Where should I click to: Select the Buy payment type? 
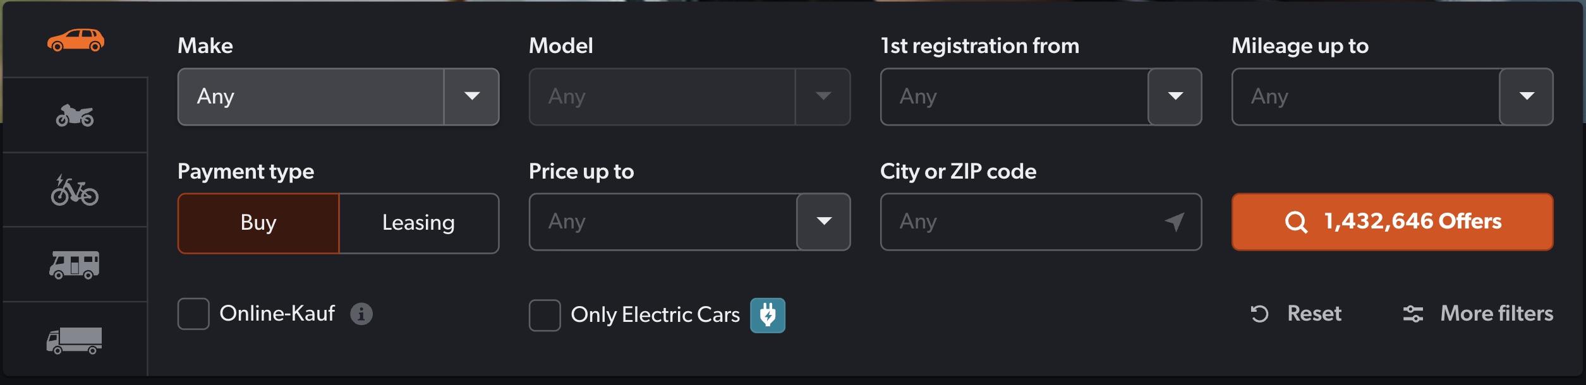[258, 223]
